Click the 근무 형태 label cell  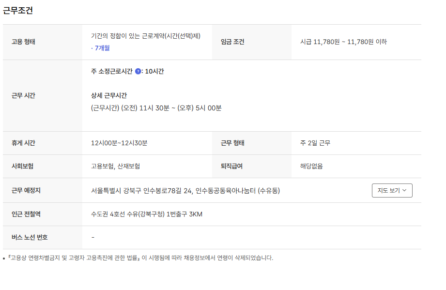[x=232, y=143]
